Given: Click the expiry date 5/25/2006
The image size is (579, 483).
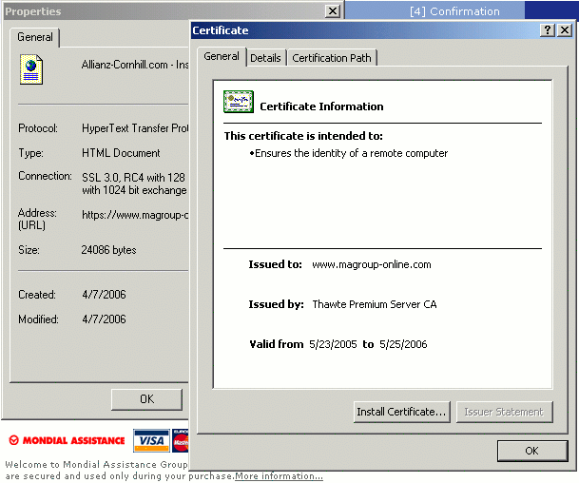Looking at the screenshot, I should (x=403, y=344).
